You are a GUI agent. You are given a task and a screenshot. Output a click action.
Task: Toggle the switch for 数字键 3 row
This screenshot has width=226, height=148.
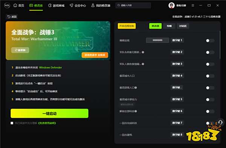[x=210, y=64]
